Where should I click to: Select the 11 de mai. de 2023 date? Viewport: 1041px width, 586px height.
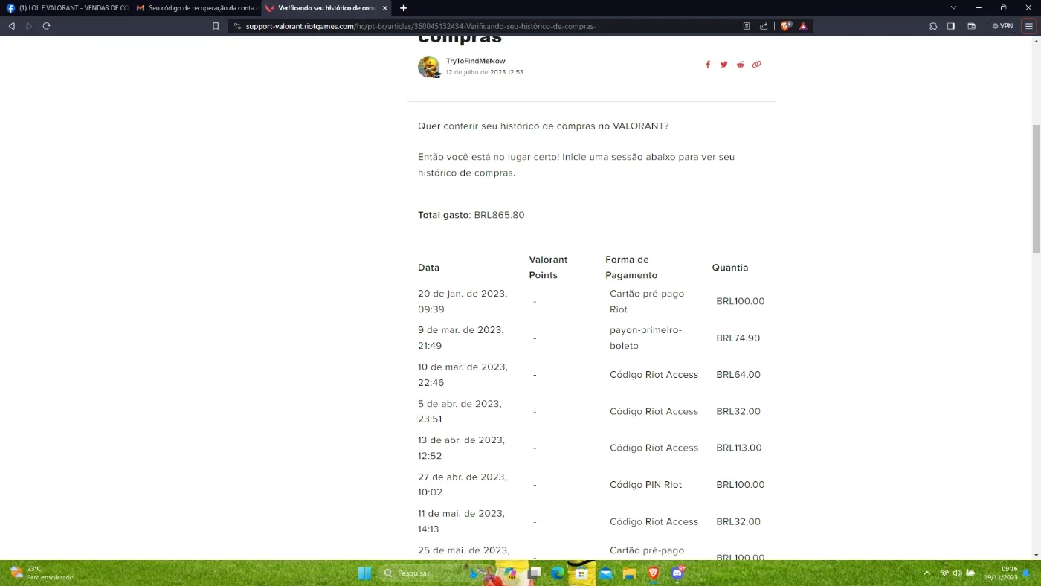[x=461, y=521]
